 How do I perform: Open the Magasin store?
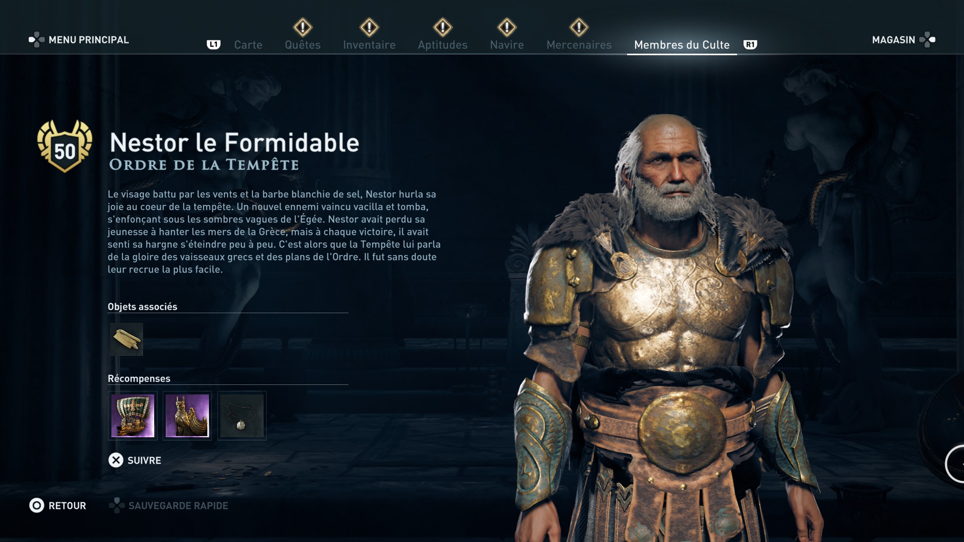point(904,40)
